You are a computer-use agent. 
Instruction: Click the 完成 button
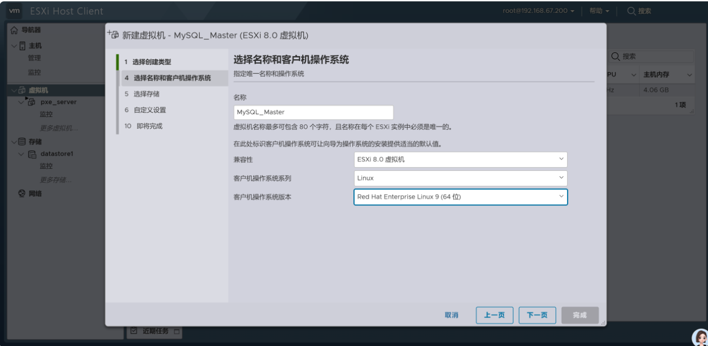click(580, 315)
